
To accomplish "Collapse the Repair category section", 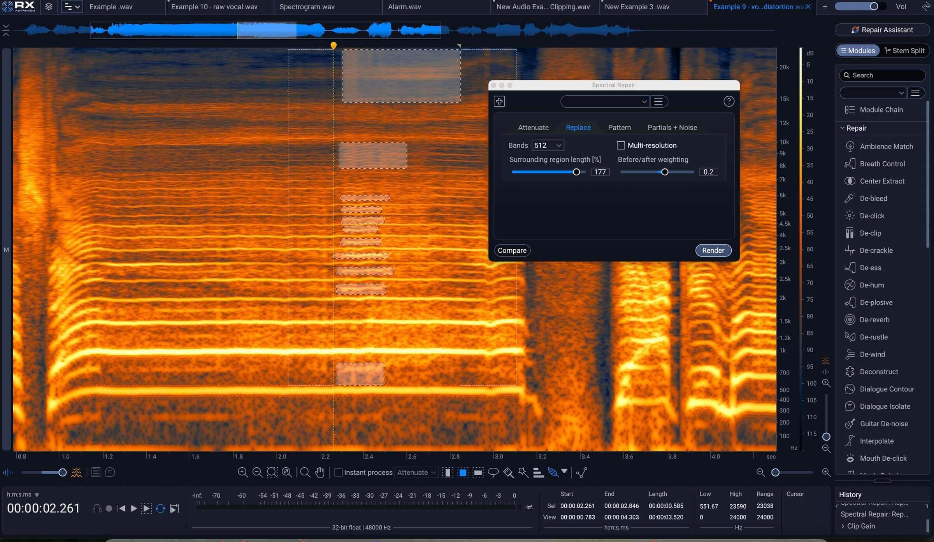I will click(x=842, y=128).
